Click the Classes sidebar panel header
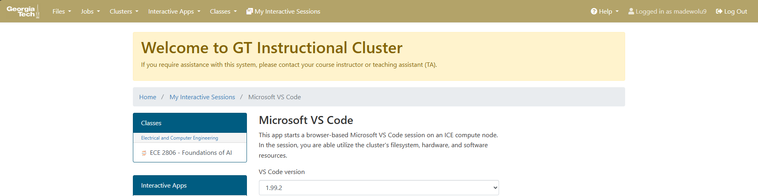This screenshot has width=758, height=196. tap(190, 123)
